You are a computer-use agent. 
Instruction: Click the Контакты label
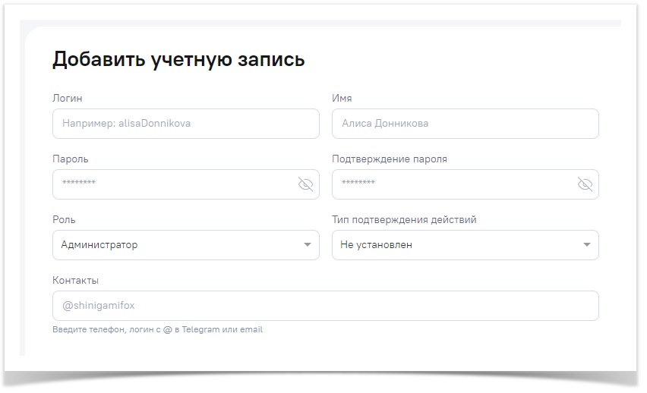(x=76, y=281)
